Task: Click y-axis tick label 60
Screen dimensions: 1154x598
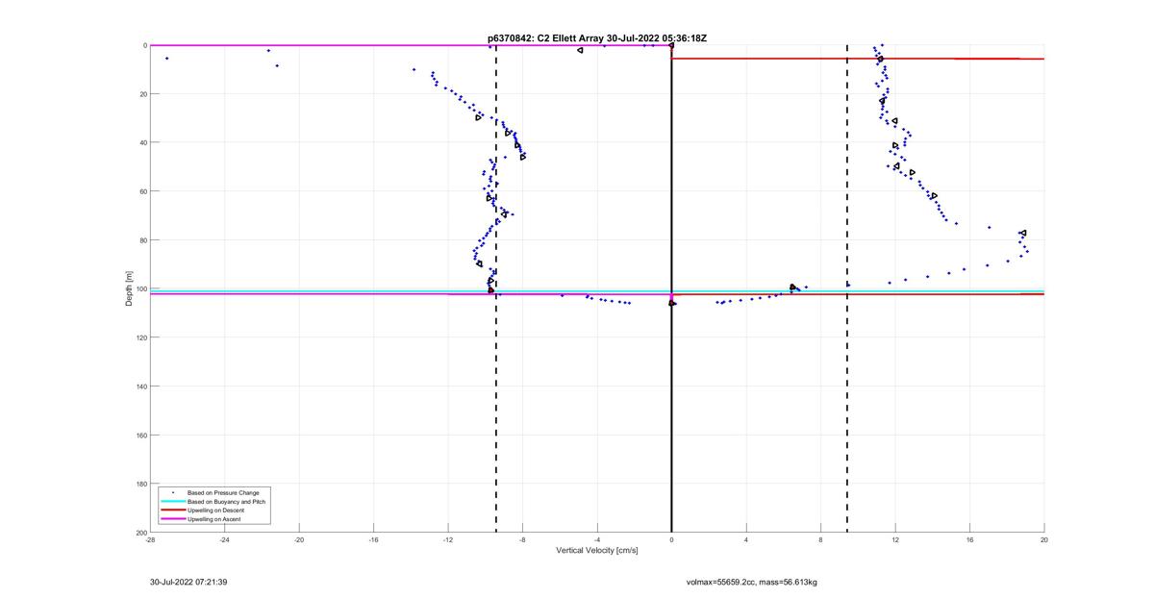Action: coord(142,191)
